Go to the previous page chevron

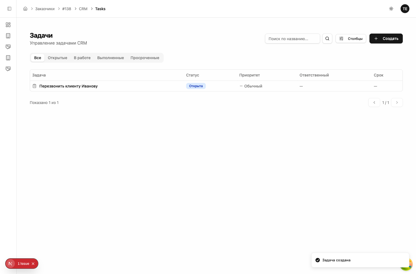point(374,103)
